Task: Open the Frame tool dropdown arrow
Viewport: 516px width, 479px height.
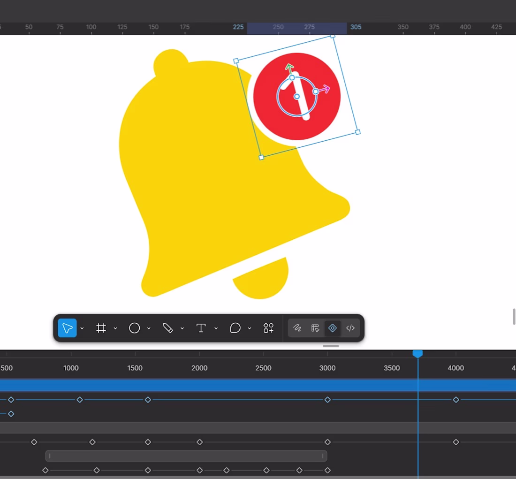Action: tap(115, 328)
